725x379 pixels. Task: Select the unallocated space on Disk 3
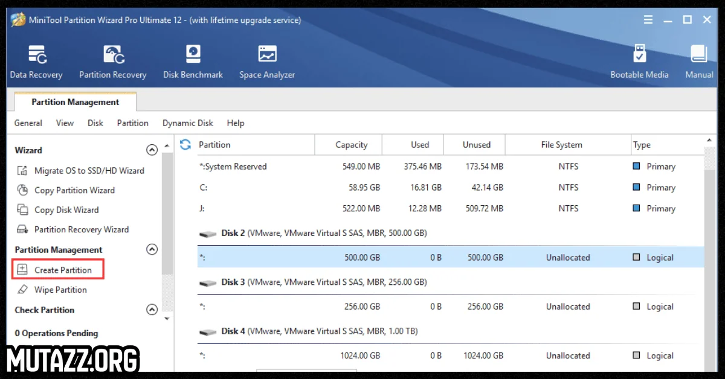tap(423, 306)
